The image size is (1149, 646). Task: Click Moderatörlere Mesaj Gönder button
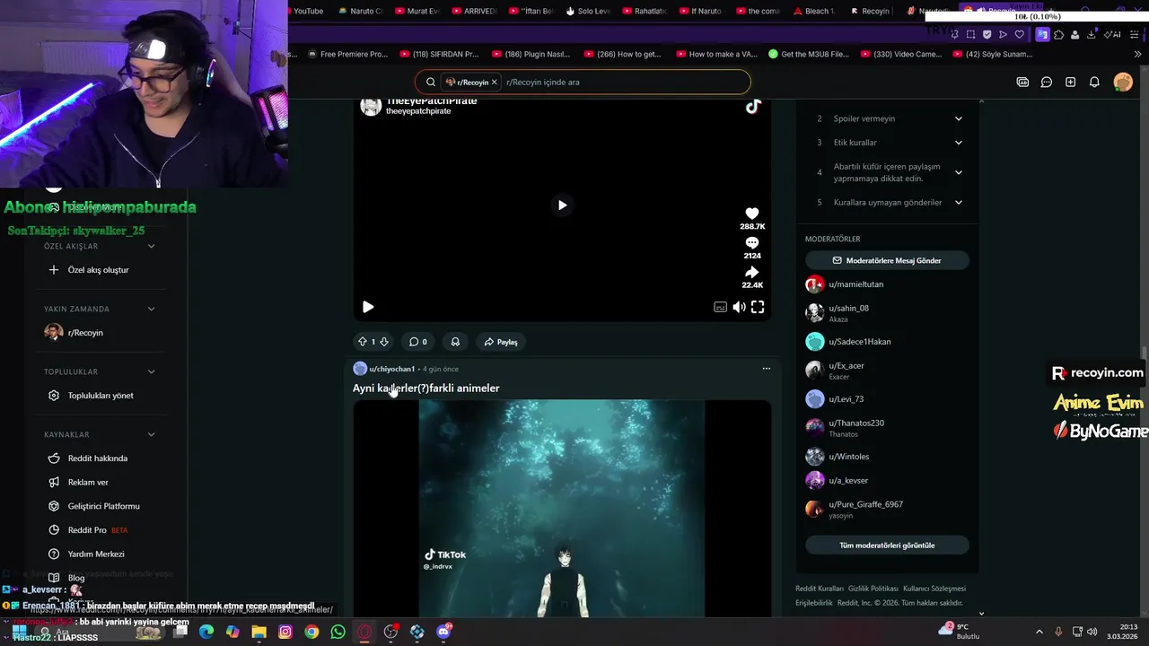(887, 260)
